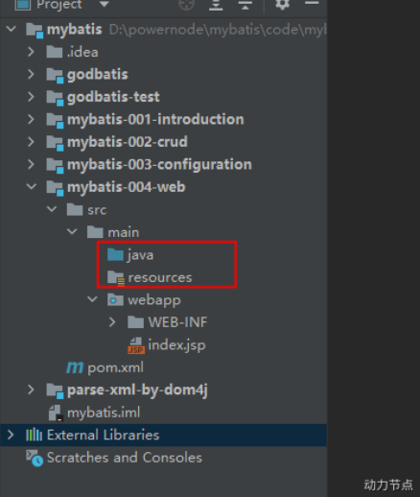420x497 pixels.
Task: Select the .idea folder label
Action: (82, 52)
